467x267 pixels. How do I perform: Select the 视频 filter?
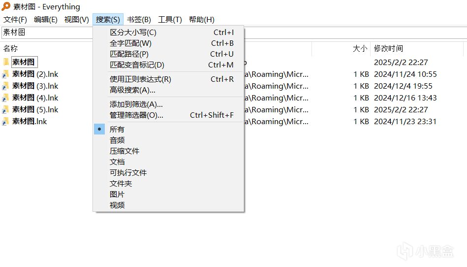168,205
